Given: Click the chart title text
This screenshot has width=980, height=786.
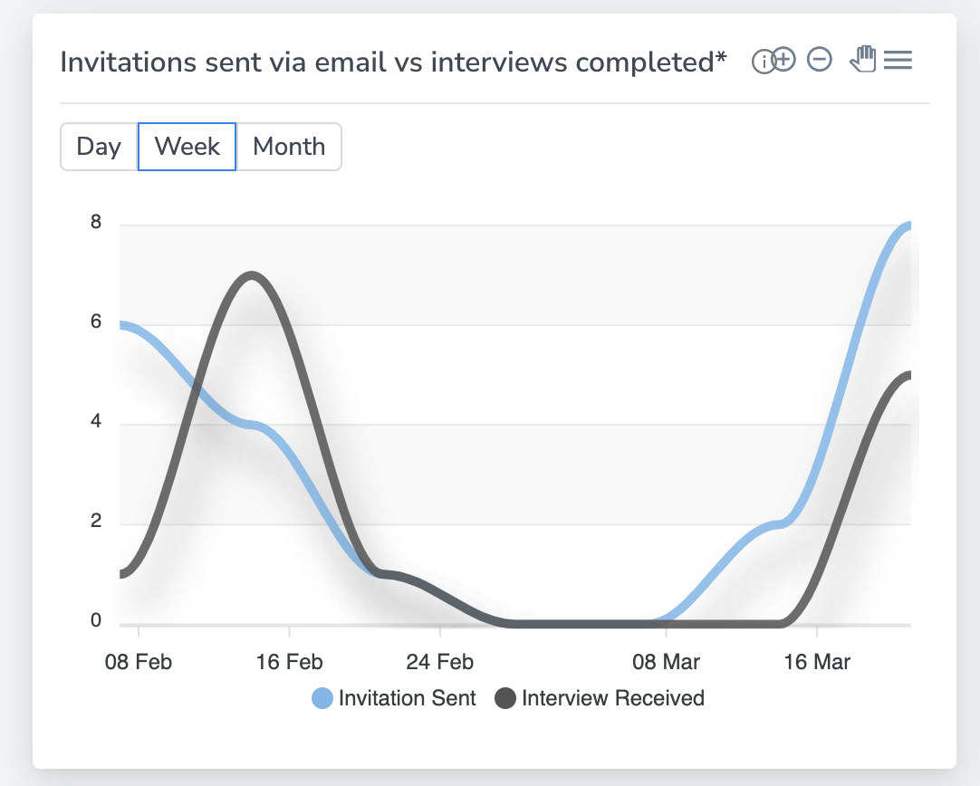Looking at the screenshot, I should [x=393, y=62].
